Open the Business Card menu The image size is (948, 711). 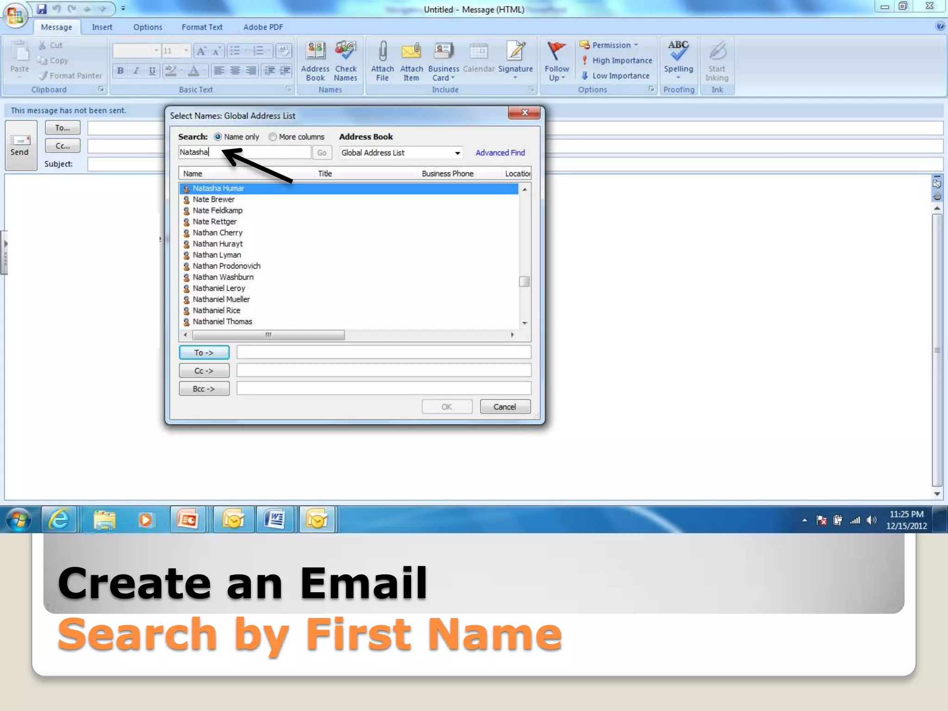443,61
